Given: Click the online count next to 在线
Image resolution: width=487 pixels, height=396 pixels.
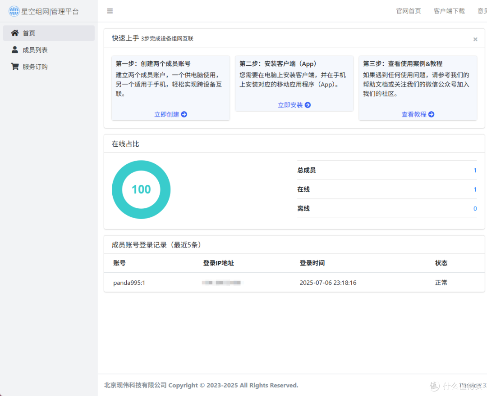Looking at the screenshot, I should [475, 189].
